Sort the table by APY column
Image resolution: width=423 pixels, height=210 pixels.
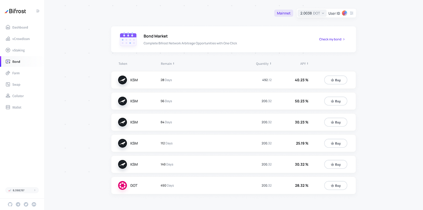(304, 64)
